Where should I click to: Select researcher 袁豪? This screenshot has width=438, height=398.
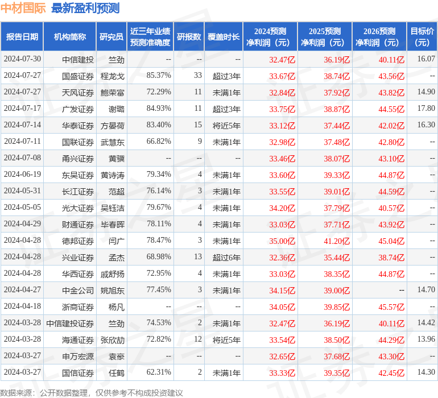tap(117, 356)
